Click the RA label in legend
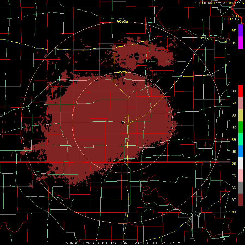Image resolution: width=245 pixels, height=245 pixels. [x=234, y=140]
